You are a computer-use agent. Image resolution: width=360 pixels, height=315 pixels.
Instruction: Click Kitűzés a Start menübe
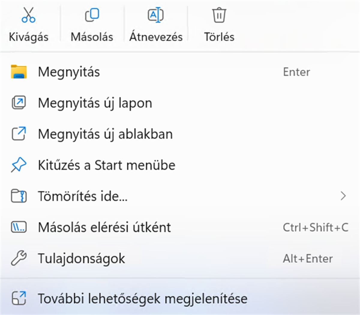click(x=107, y=165)
